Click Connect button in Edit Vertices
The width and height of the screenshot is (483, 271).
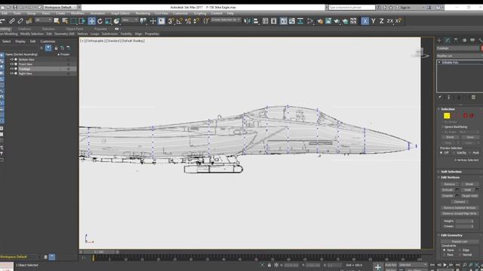(460, 202)
